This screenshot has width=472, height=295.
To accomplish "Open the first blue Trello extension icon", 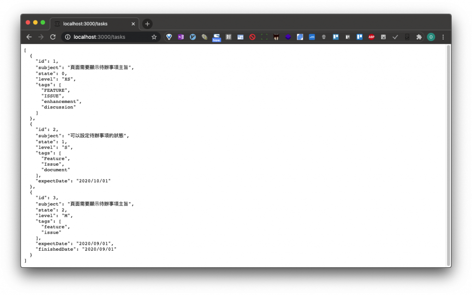I will tap(336, 37).
